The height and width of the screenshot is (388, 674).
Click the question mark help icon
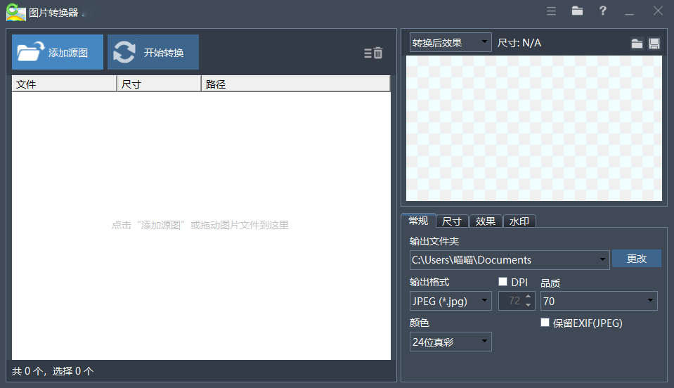click(x=602, y=11)
